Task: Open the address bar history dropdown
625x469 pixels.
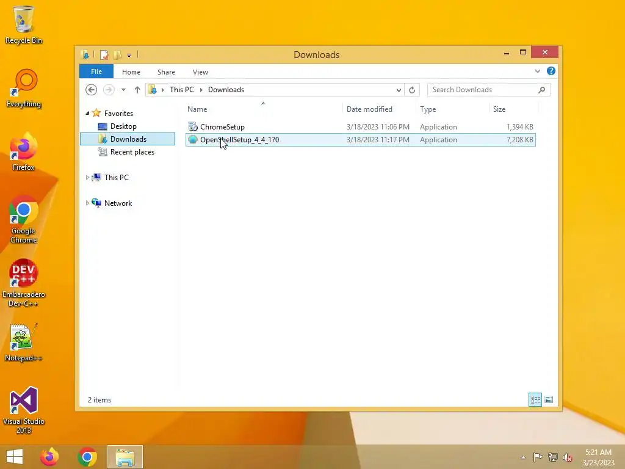Action: 399,90
